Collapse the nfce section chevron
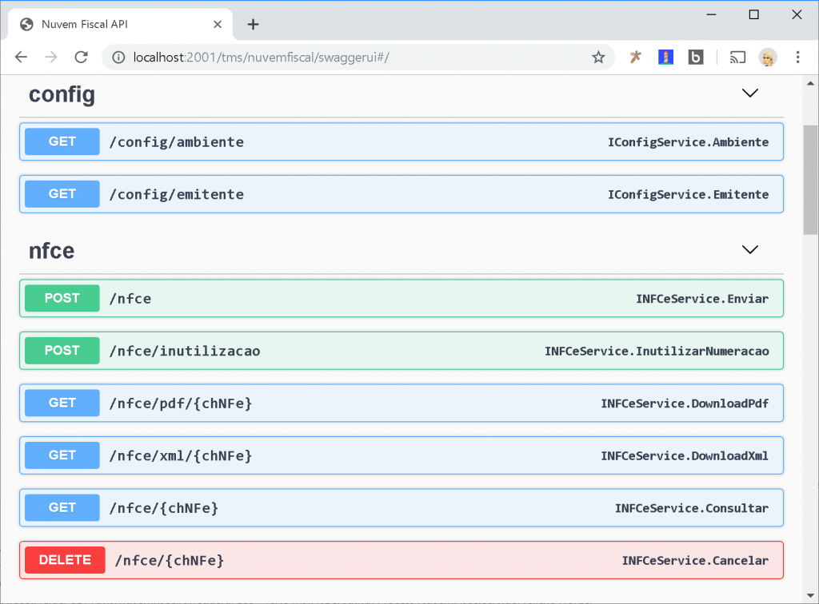 click(x=749, y=250)
